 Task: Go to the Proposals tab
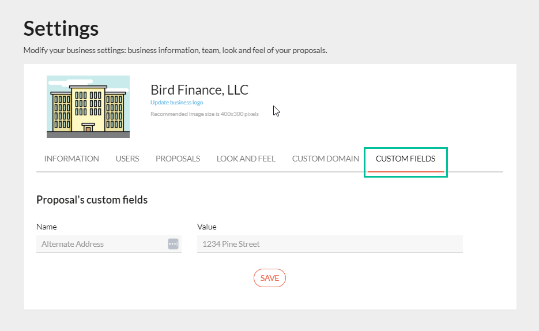pos(178,159)
